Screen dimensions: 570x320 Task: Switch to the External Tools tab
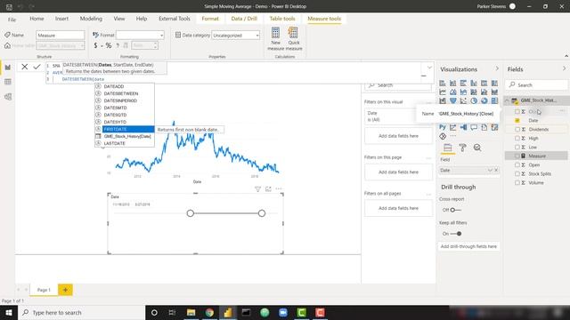tap(175, 19)
